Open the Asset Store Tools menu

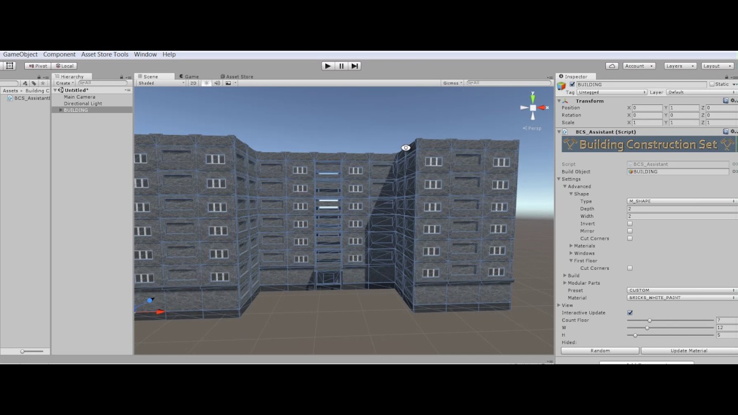(105, 54)
